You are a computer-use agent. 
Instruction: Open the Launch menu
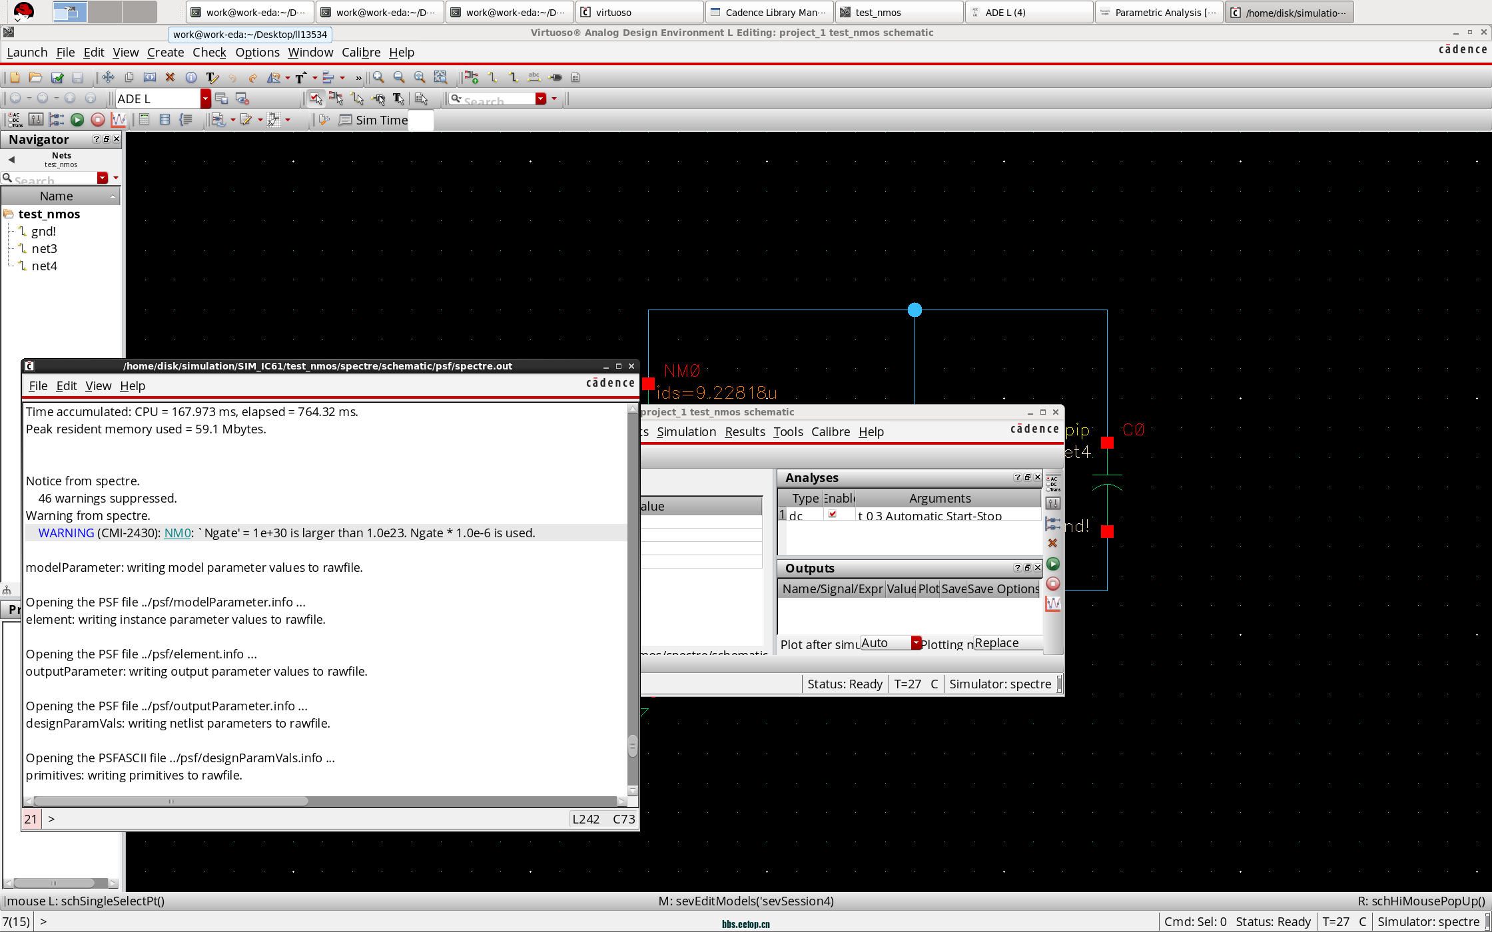pos(27,52)
